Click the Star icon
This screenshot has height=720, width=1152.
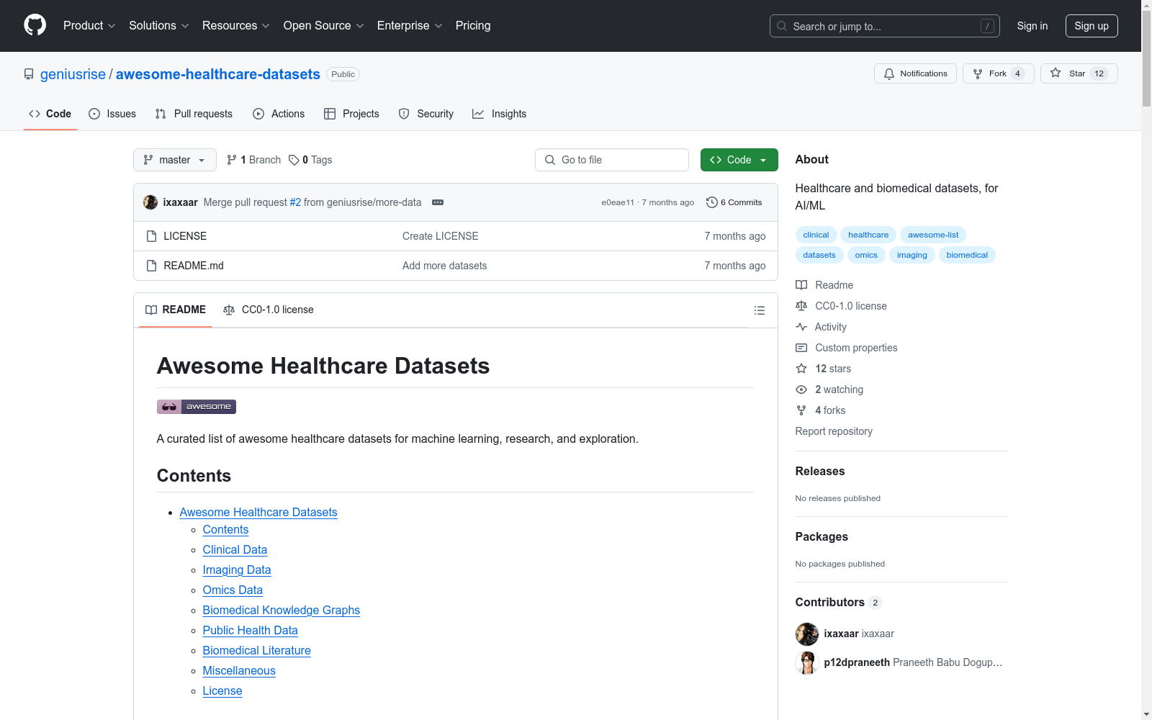pyautogui.click(x=1056, y=73)
